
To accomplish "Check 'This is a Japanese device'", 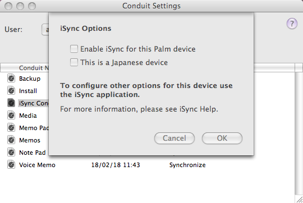I will [74, 62].
